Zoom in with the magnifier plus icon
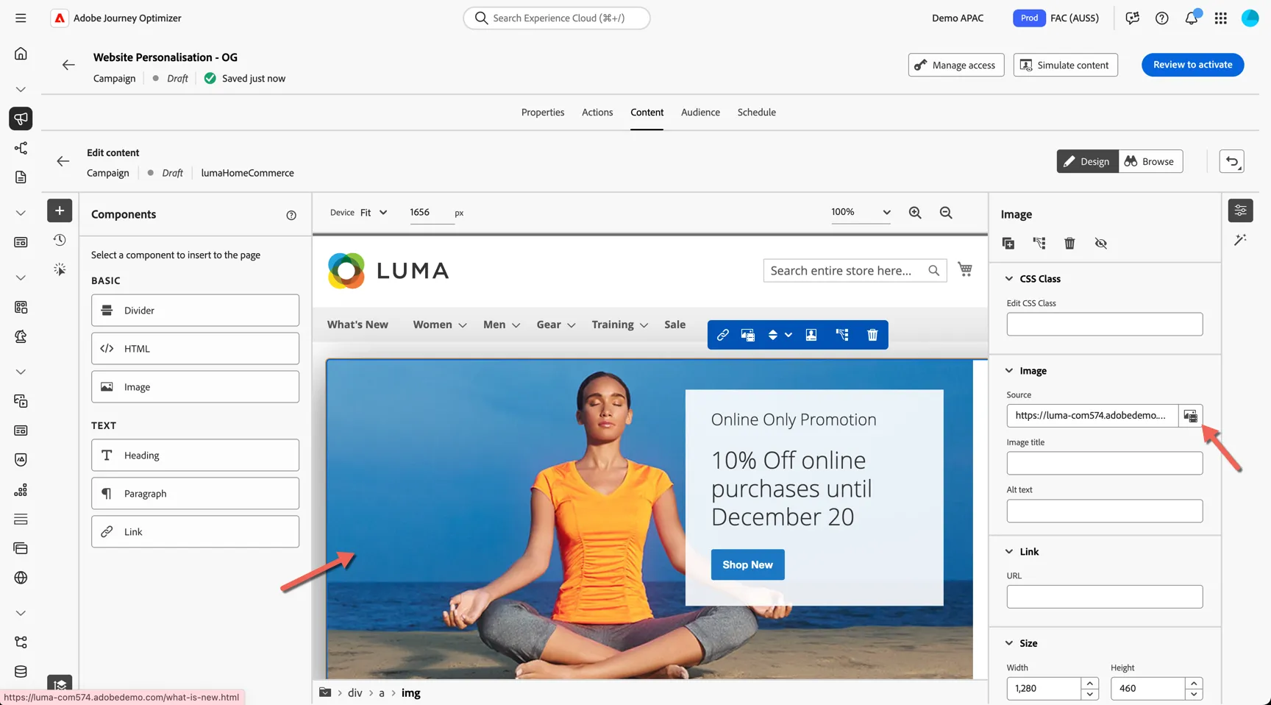This screenshot has height=705, width=1271. [x=915, y=212]
